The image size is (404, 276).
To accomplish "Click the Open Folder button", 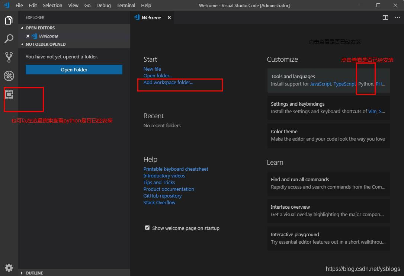I will (x=74, y=70).
